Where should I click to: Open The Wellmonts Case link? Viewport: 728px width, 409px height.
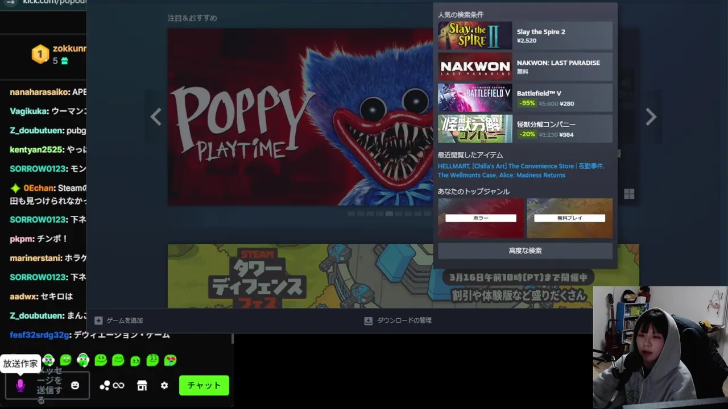466,175
